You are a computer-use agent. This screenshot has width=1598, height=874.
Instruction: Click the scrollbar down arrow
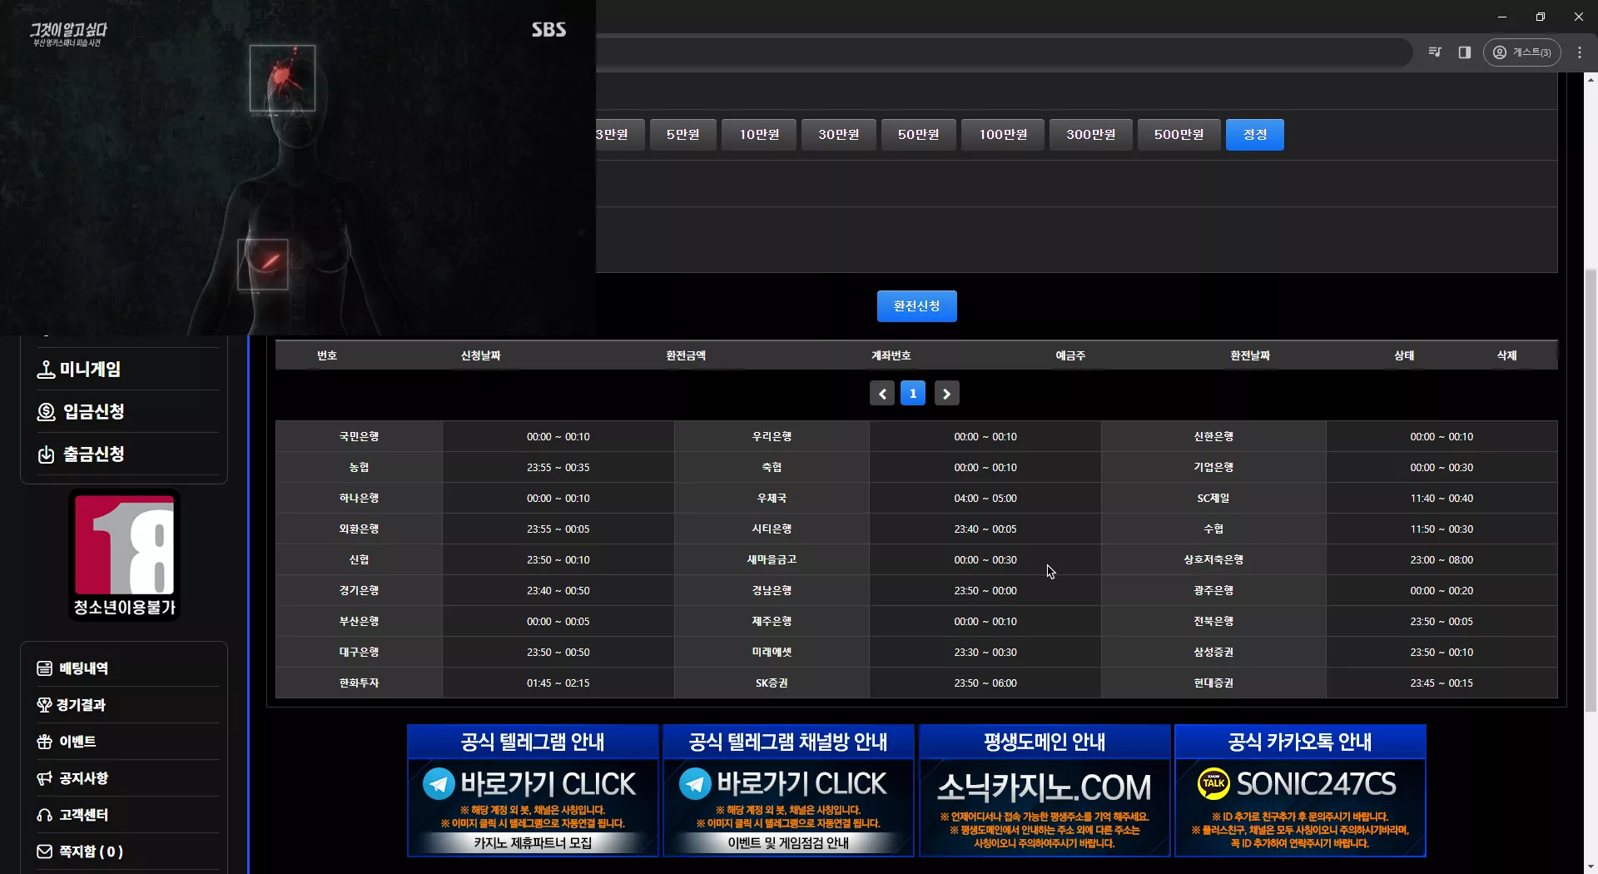(1591, 867)
